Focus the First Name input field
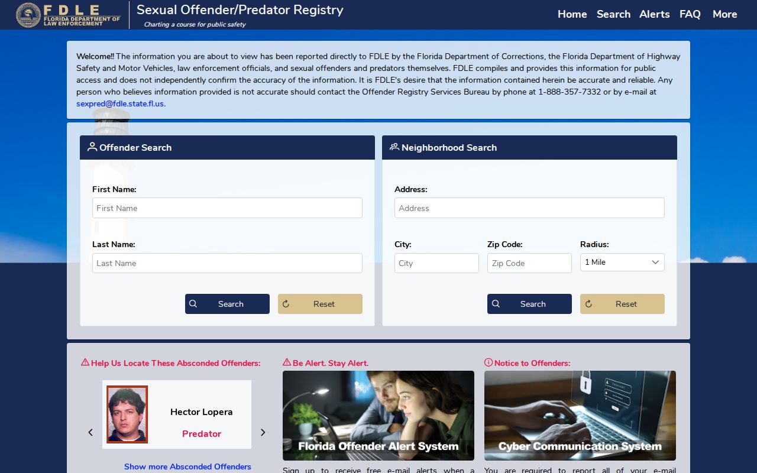This screenshot has height=473, width=757. pos(227,208)
